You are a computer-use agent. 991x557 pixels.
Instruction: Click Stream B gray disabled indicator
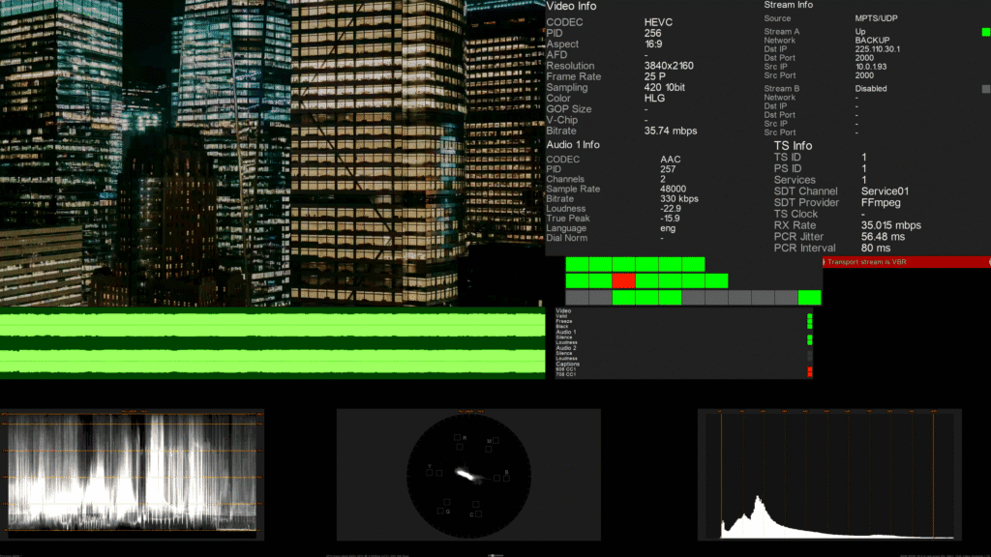tap(985, 88)
